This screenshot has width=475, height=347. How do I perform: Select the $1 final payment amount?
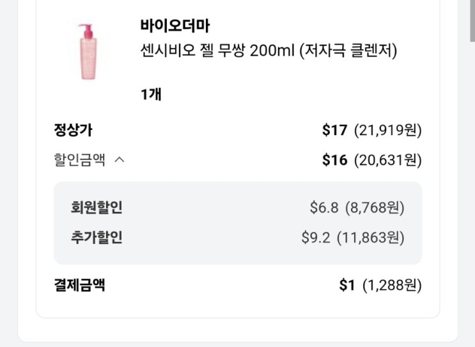pos(347,285)
